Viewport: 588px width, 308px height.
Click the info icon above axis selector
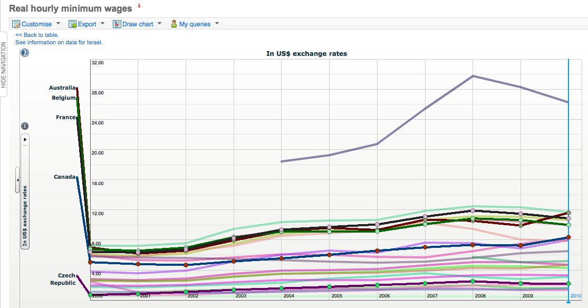[x=25, y=126]
